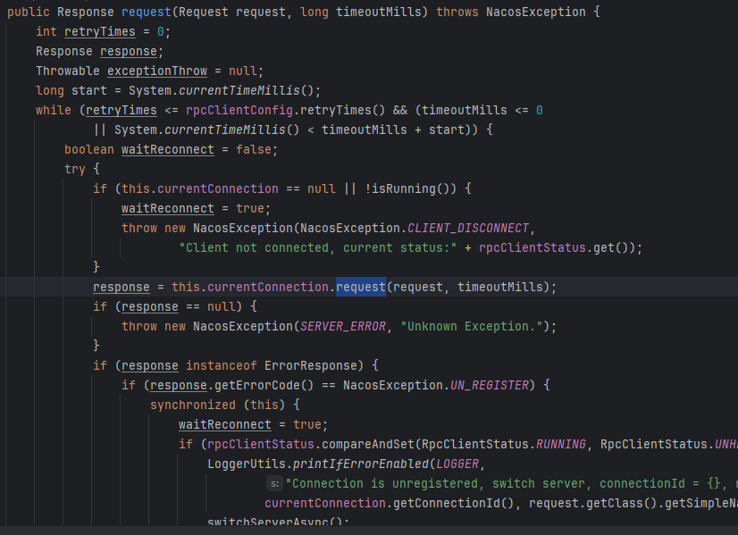Click getErrorCode() method call

[264, 385]
